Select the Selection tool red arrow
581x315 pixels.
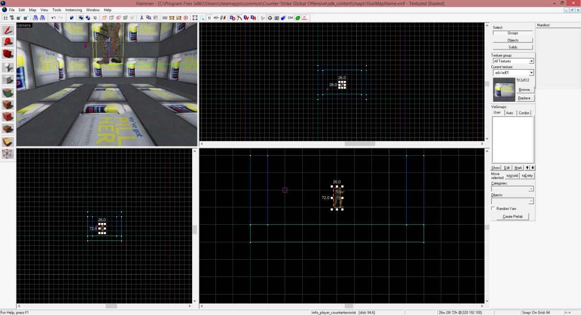click(8, 30)
